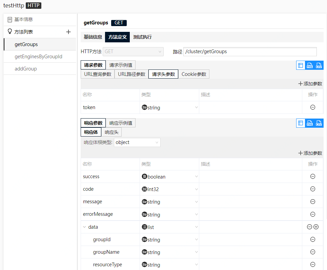Open the Cookie参数 tab
The width and height of the screenshot is (327, 270).
[194, 74]
